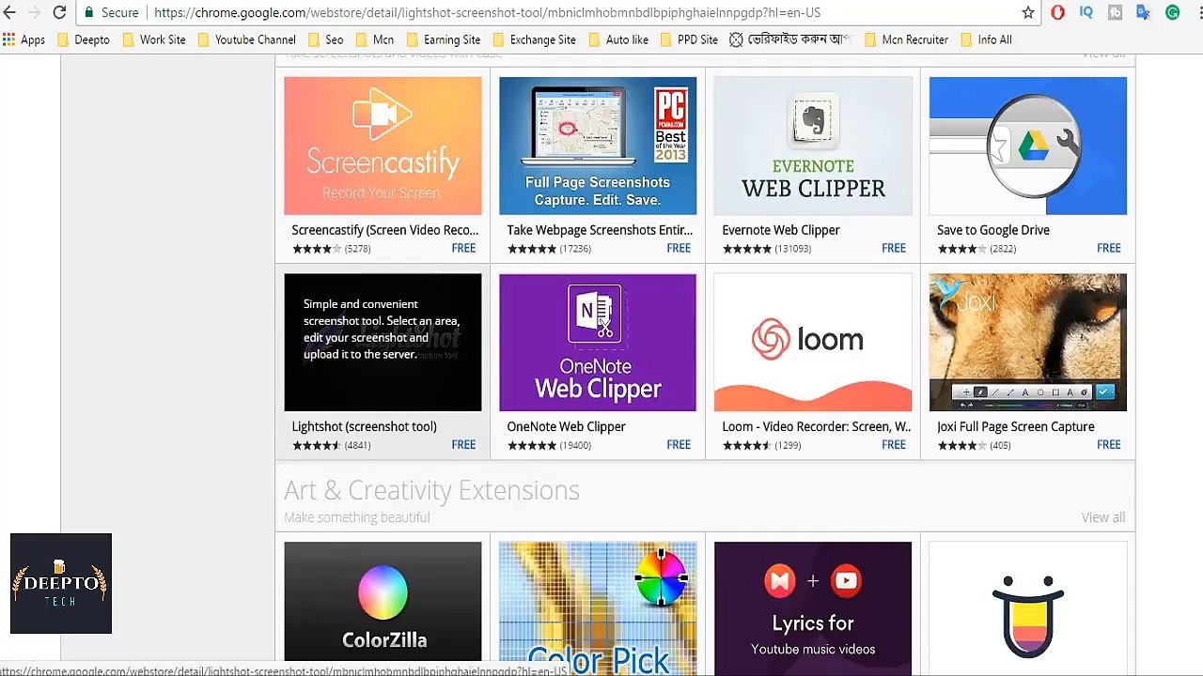Image resolution: width=1203 pixels, height=676 pixels.
Task: Click the 'Evernote Web Clipper' title text
Action: click(x=781, y=230)
